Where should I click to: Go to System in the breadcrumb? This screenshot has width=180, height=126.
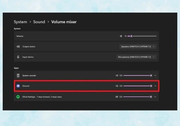pyautogui.click(x=20, y=22)
